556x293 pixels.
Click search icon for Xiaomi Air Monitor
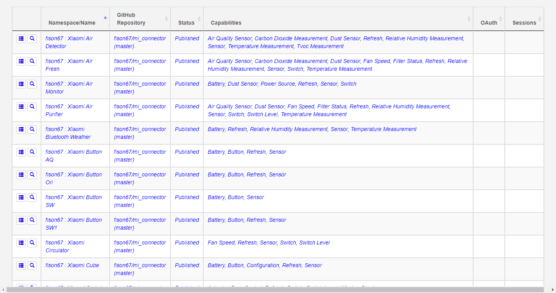tap(32, 84)
